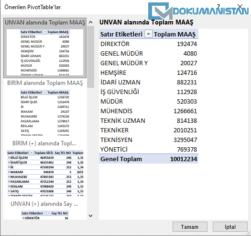Click Genel Toplam label in preview
Screen dimensions: 251x236
[x=121, y=159]
